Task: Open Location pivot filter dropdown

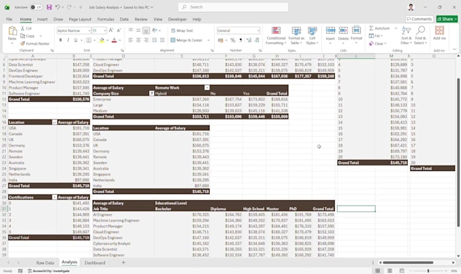Action: click(54, 122)
